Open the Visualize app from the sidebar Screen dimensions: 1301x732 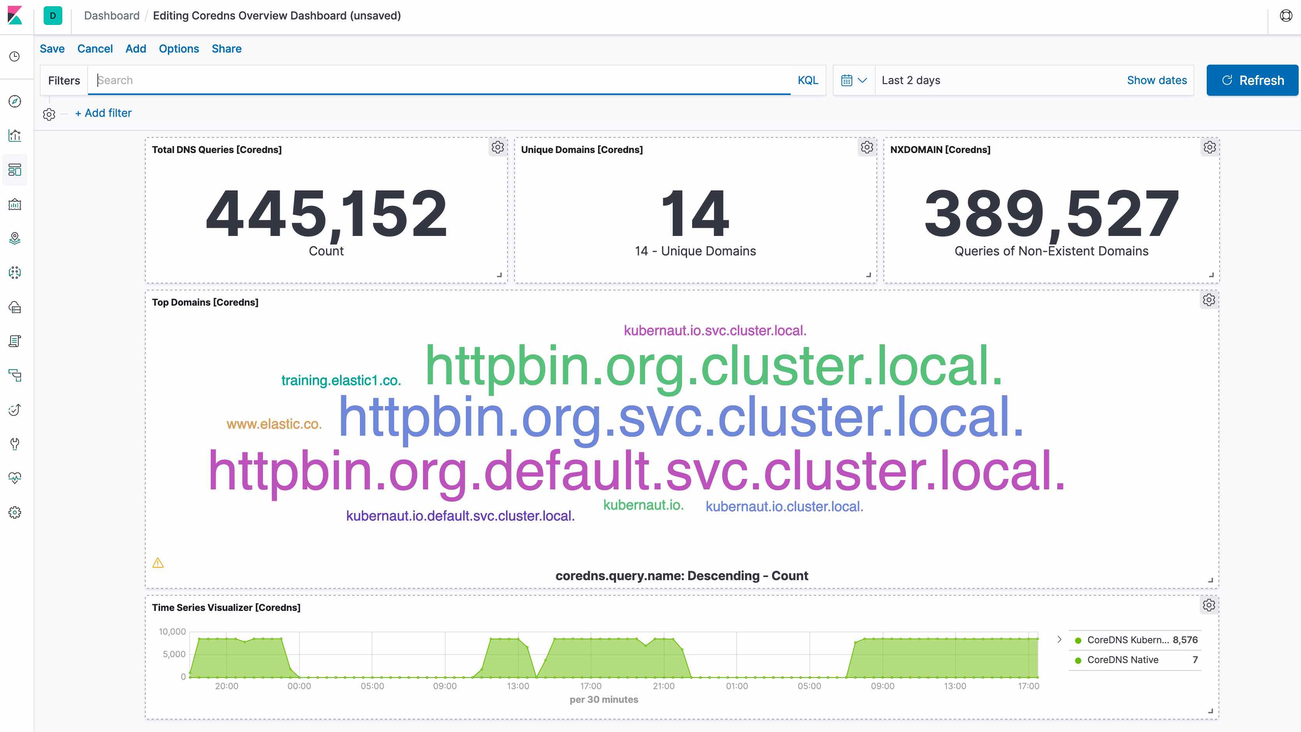(15, 135)
